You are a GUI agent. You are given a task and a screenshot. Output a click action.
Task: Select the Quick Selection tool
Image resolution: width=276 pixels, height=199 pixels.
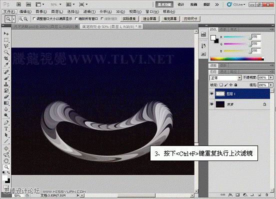[6, 52]
